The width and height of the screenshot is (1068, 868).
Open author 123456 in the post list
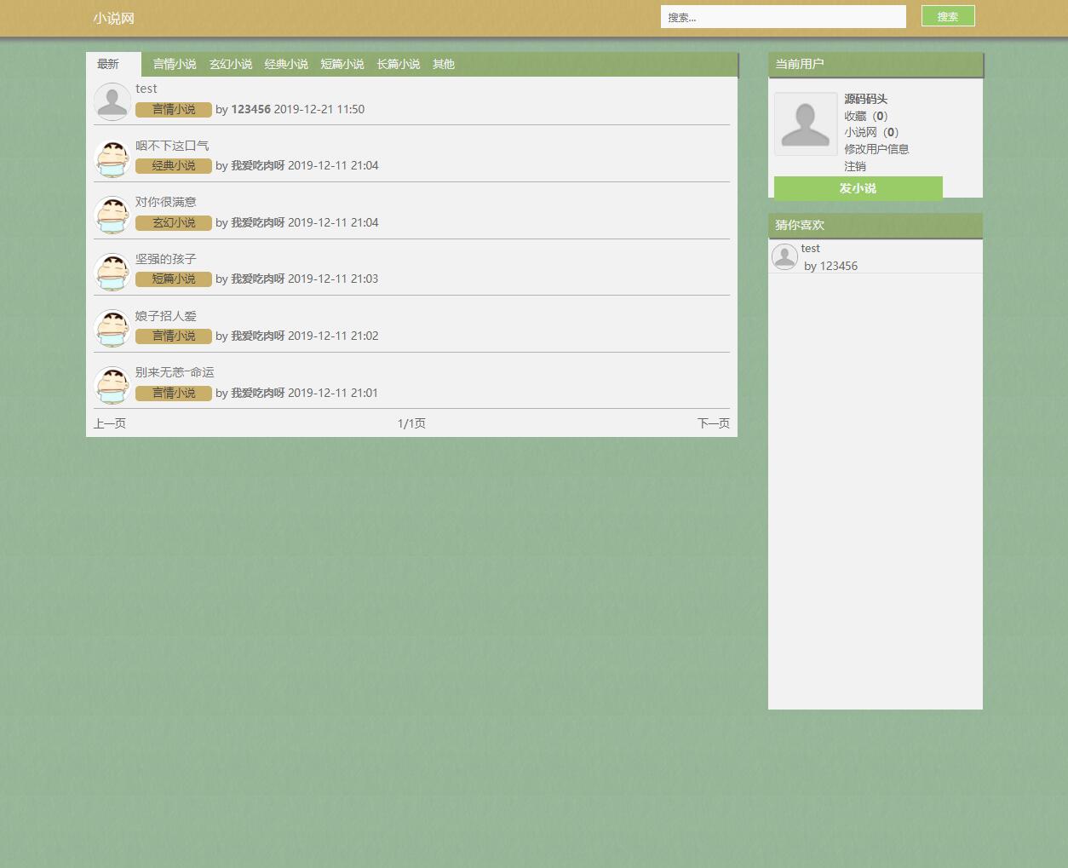(x=250, y=109)
